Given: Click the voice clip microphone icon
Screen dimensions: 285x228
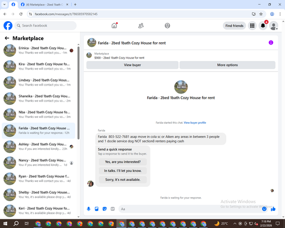Looking at the screenshot, I should click(x=88, y=209).
